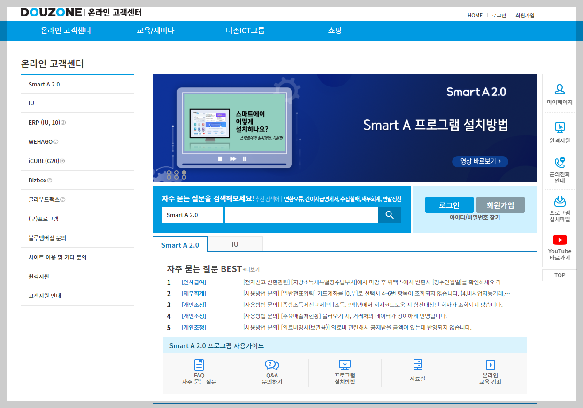Click the 영상 바로보기 button

[480, 161]
